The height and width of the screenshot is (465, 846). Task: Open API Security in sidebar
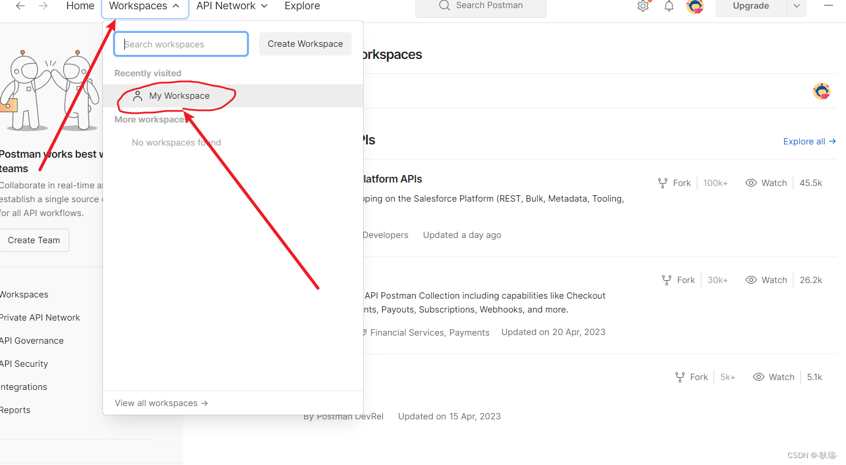(24, 364)
